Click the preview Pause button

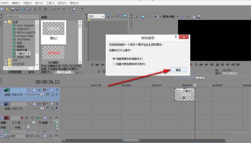[x=212, y=64]
